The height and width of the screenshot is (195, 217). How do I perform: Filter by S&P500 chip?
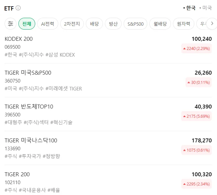[135, 24]
